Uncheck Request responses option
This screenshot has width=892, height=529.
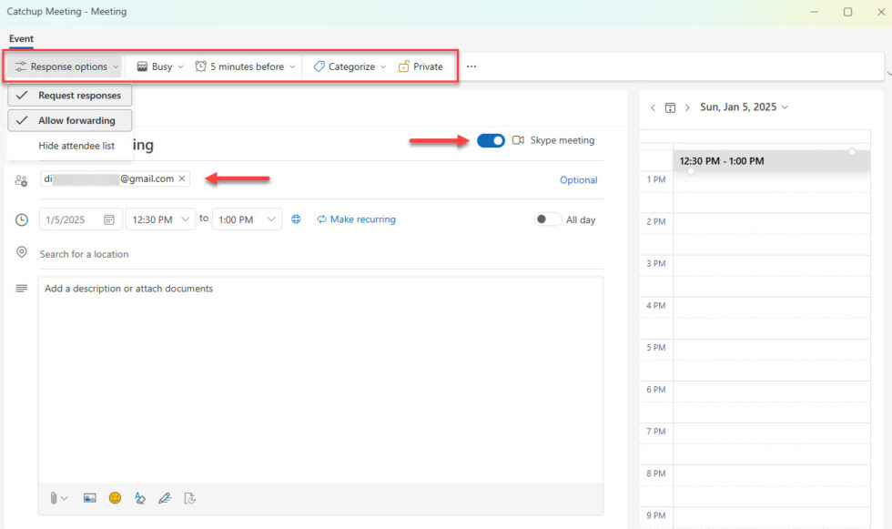pyautogui.click(x=70, y=96)
